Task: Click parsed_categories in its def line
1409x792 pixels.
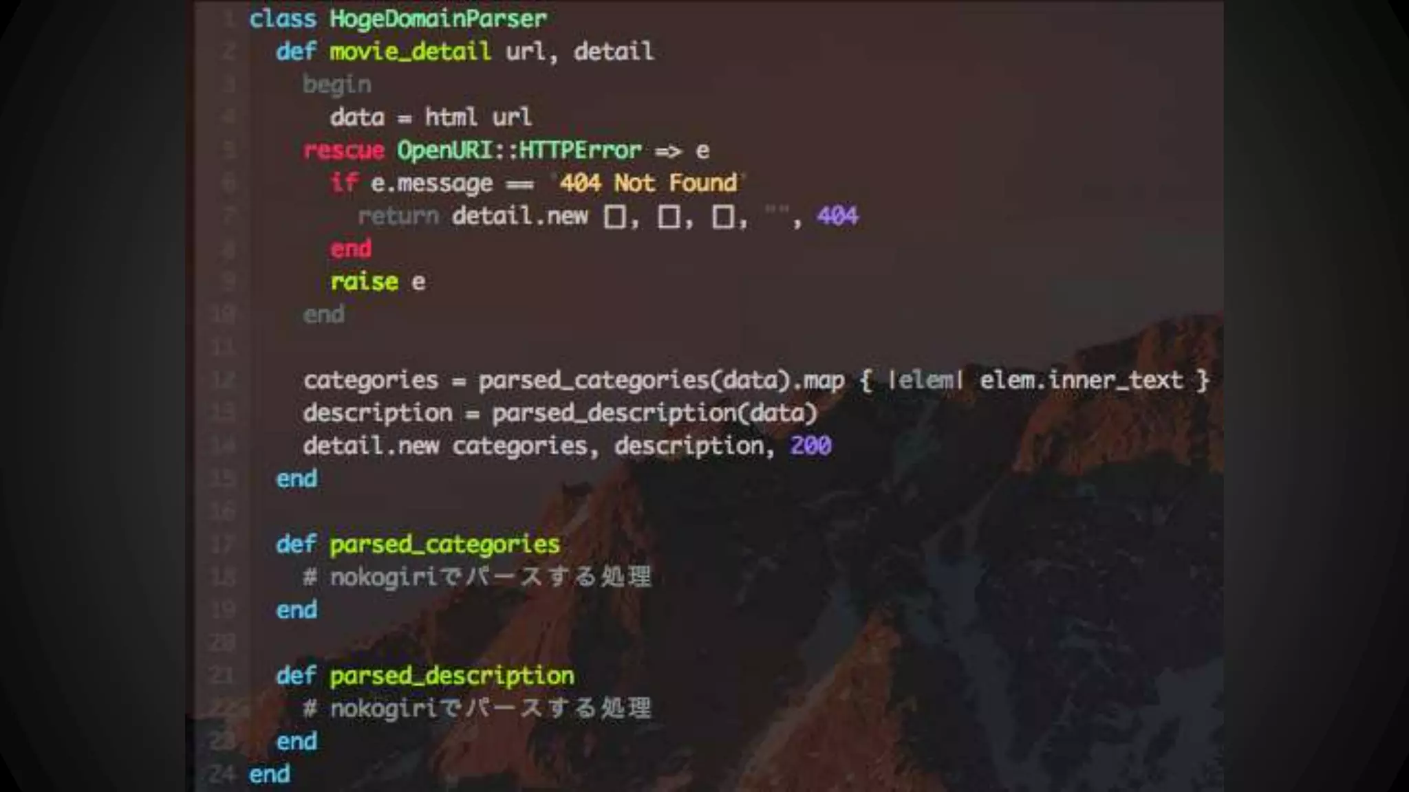Action: [444, 545]
